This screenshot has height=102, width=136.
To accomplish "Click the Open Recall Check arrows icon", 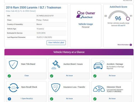I will 13,88.
